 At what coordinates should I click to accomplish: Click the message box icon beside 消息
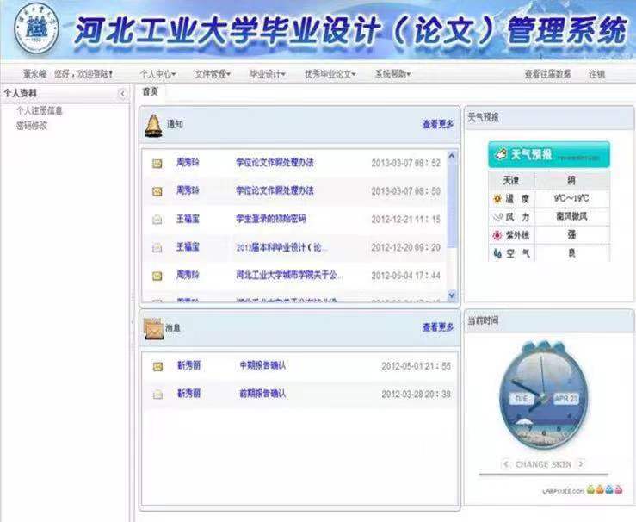[x=153, y=327]
